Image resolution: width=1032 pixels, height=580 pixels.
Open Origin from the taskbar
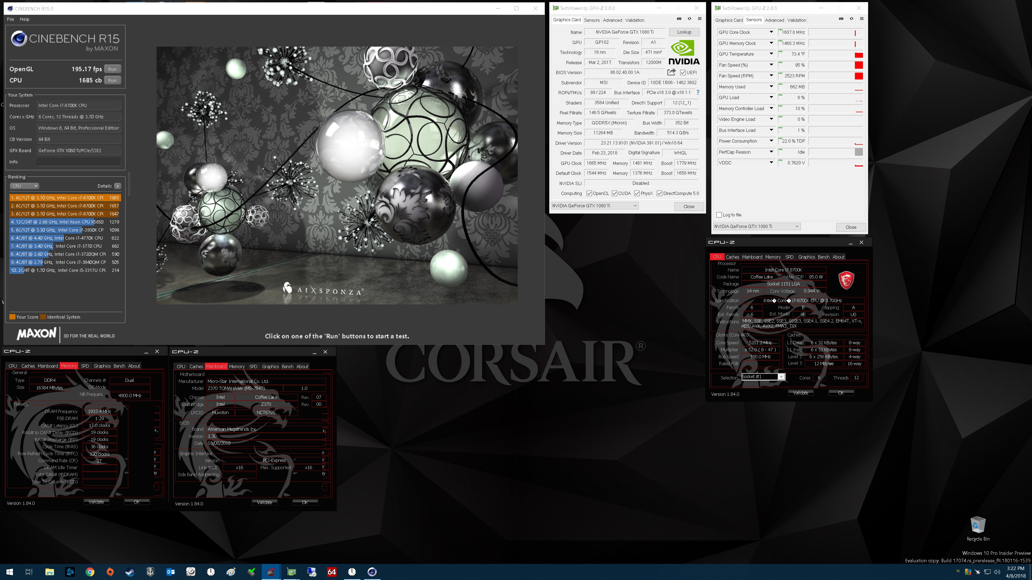(x=110, y=572)
